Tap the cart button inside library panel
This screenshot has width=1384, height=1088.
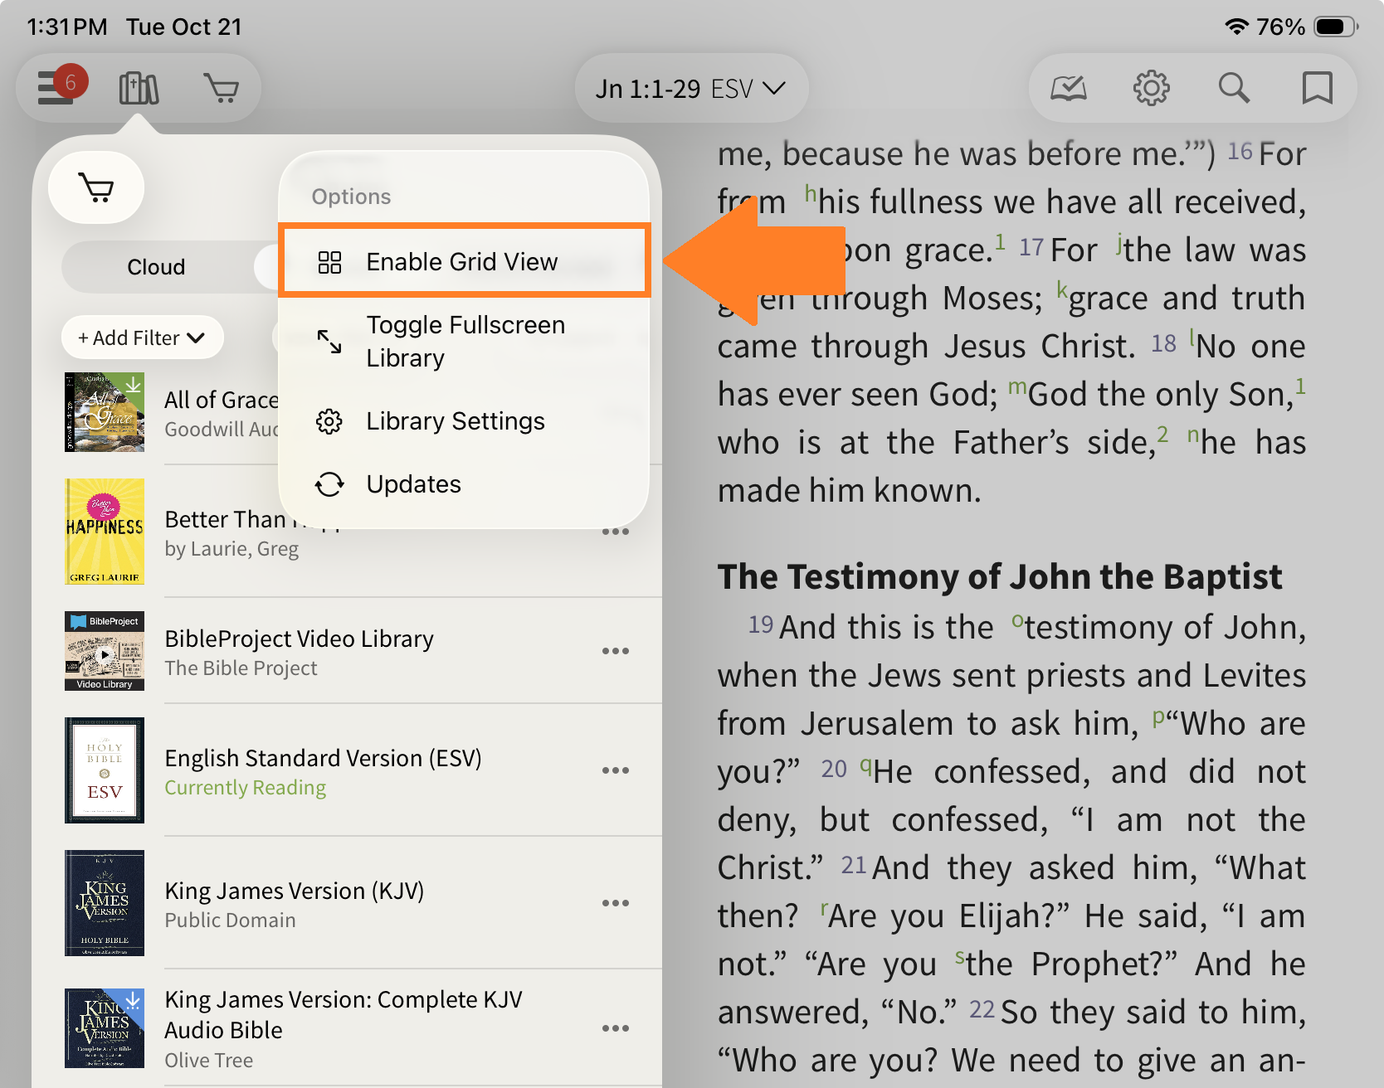click(96, 188)
